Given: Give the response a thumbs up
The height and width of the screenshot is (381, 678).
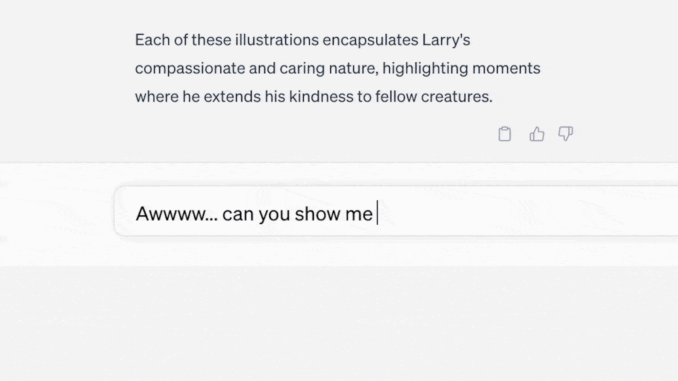Looking at the screenshot, I should pyautogui.click(x=536, y=134).
